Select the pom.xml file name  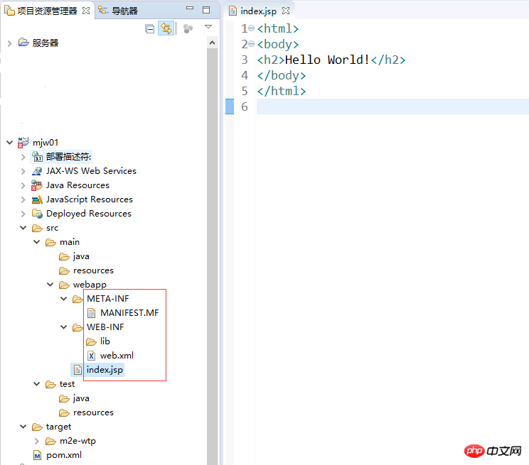64,455
